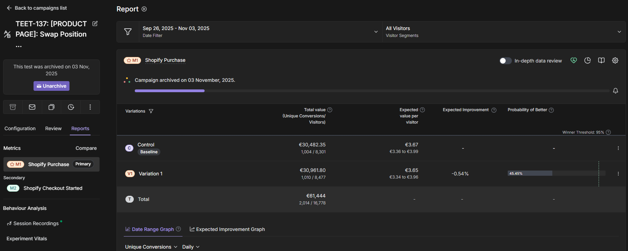Viewport: 628px width, 251px height.
Task: Click the Behaviour Analysis heading
Action: click(25, 208)
